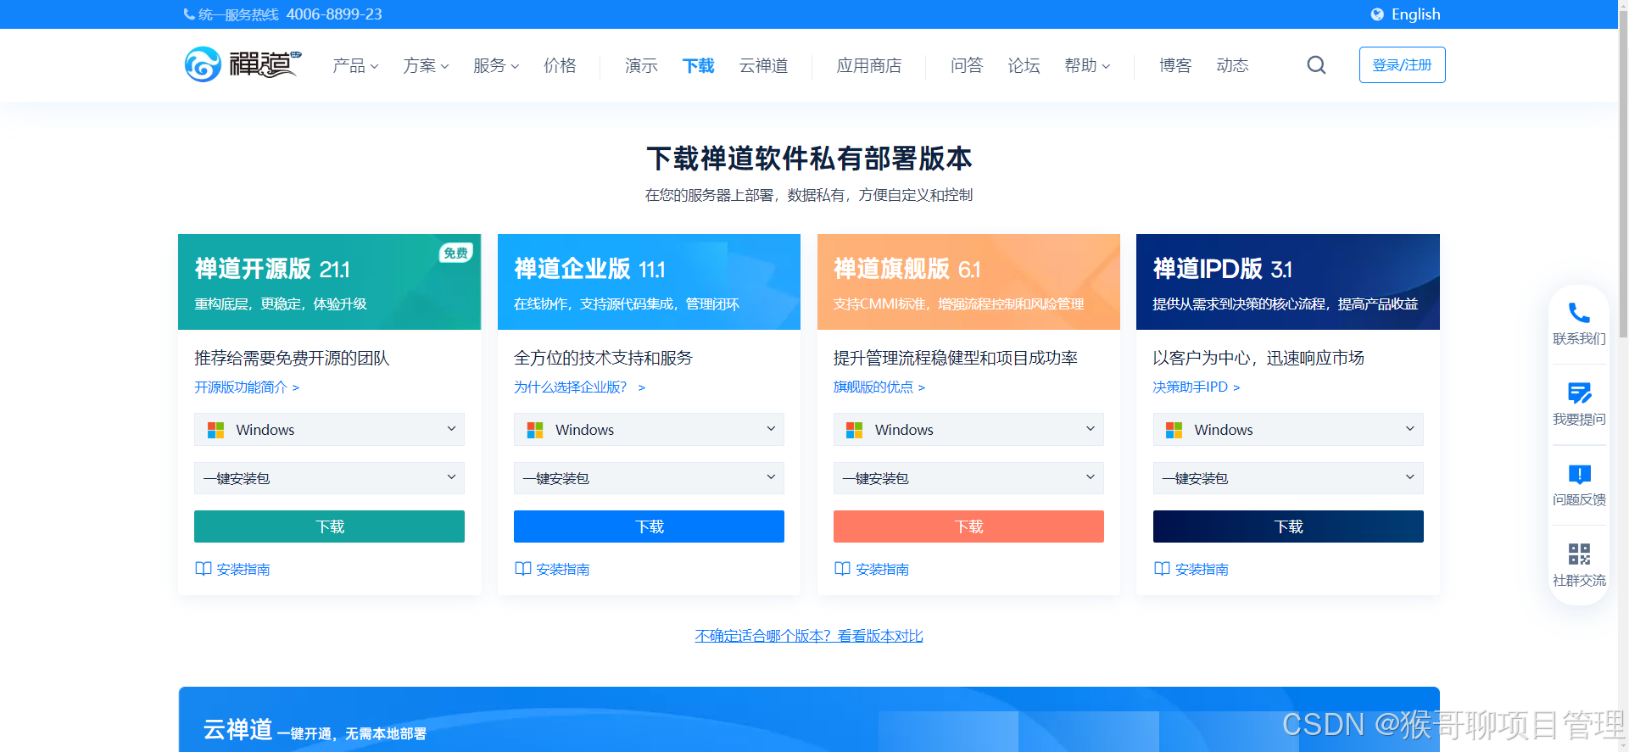Screen dimensions: 1629x752
Task: Open the 论坛 nav item
Action: point(1024,65)
